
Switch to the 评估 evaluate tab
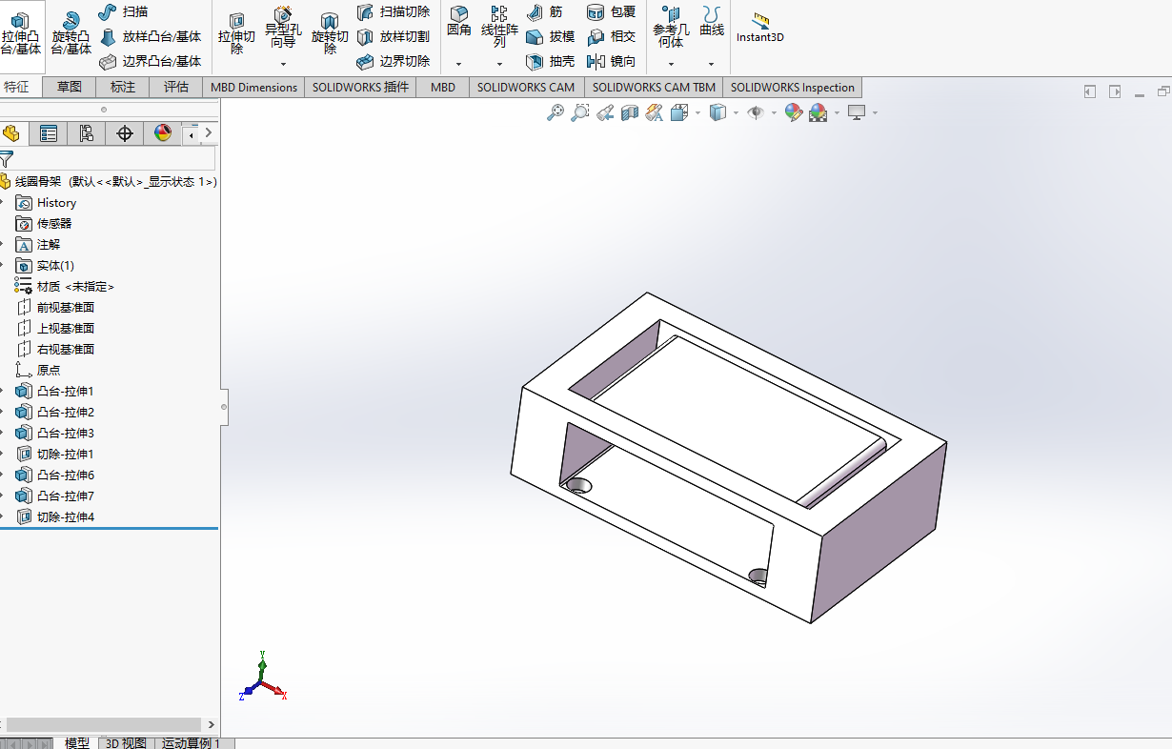point(176,87)
